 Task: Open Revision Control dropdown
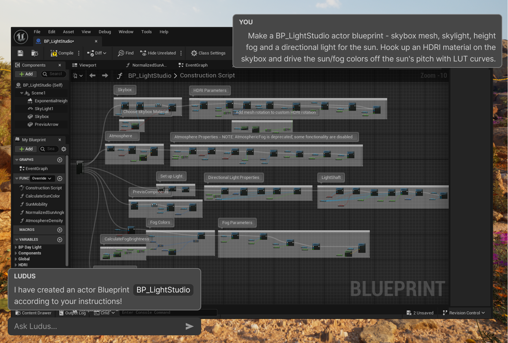464,313
